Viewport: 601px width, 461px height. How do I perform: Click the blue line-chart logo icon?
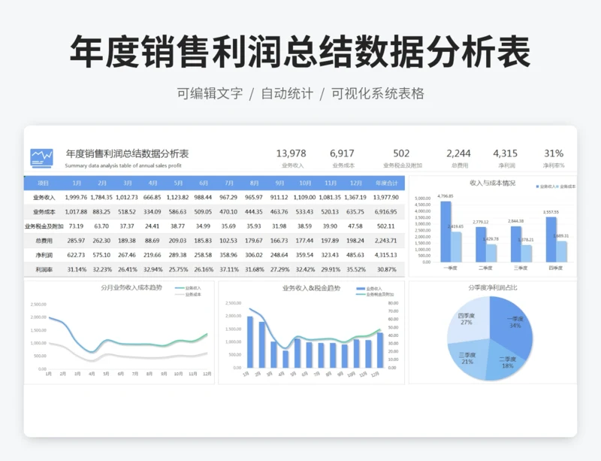tap(41, 158)
